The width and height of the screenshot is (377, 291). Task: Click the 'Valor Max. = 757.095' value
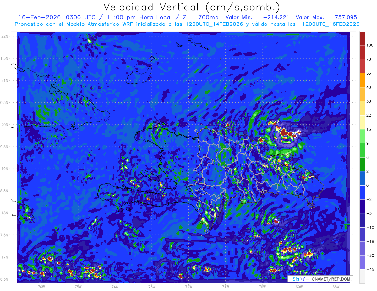pyautogui.click(x=326, y=18)
